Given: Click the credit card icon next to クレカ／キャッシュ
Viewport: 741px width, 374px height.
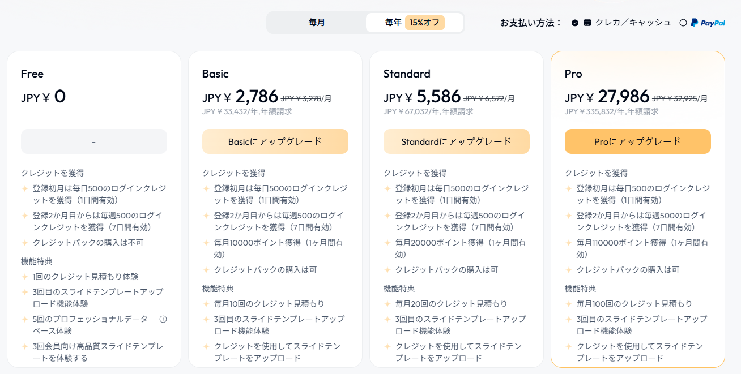Looking at the screenshot, I should point(587,23).
